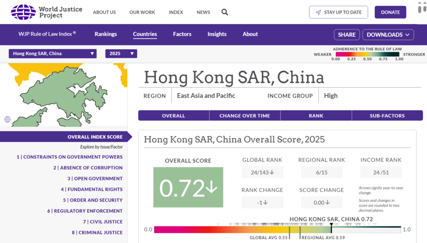Open factor 3 Open Government
This screenshot has height=243, width=427.
coord(95,179)
